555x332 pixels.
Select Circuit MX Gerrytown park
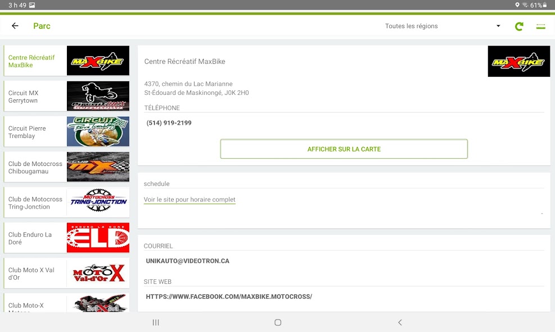coord(67,96)
